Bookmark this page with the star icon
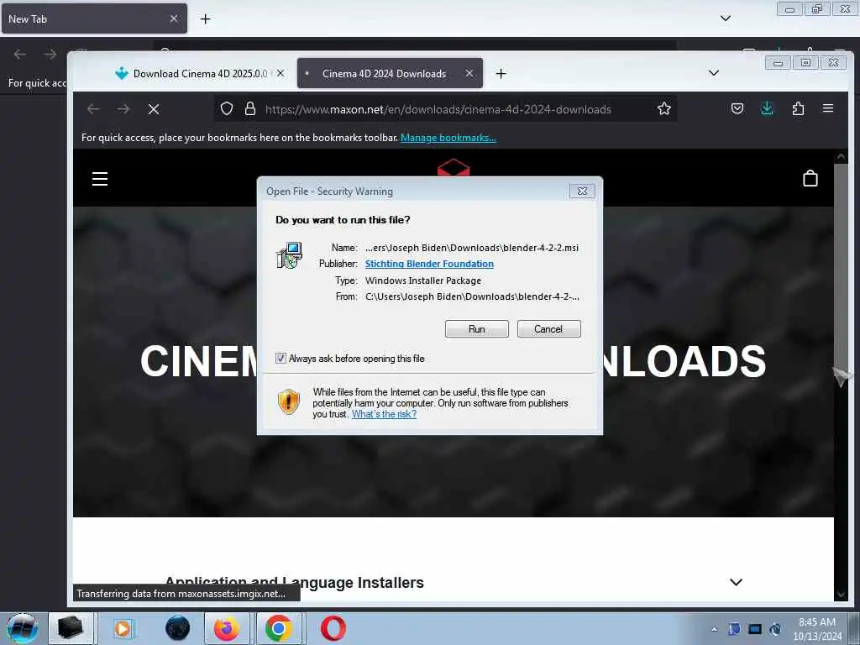The height and width of the screenshot is (645, 860). (664, 108)
